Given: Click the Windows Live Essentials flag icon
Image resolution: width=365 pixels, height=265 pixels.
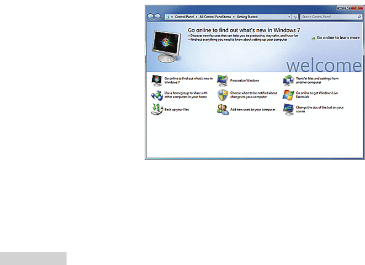Looking at the screenshot, I should [288, 95].
